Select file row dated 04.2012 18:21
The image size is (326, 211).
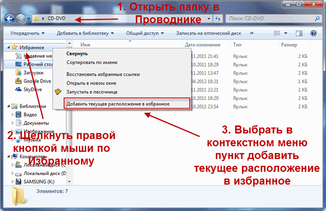[x=250, y=81]
